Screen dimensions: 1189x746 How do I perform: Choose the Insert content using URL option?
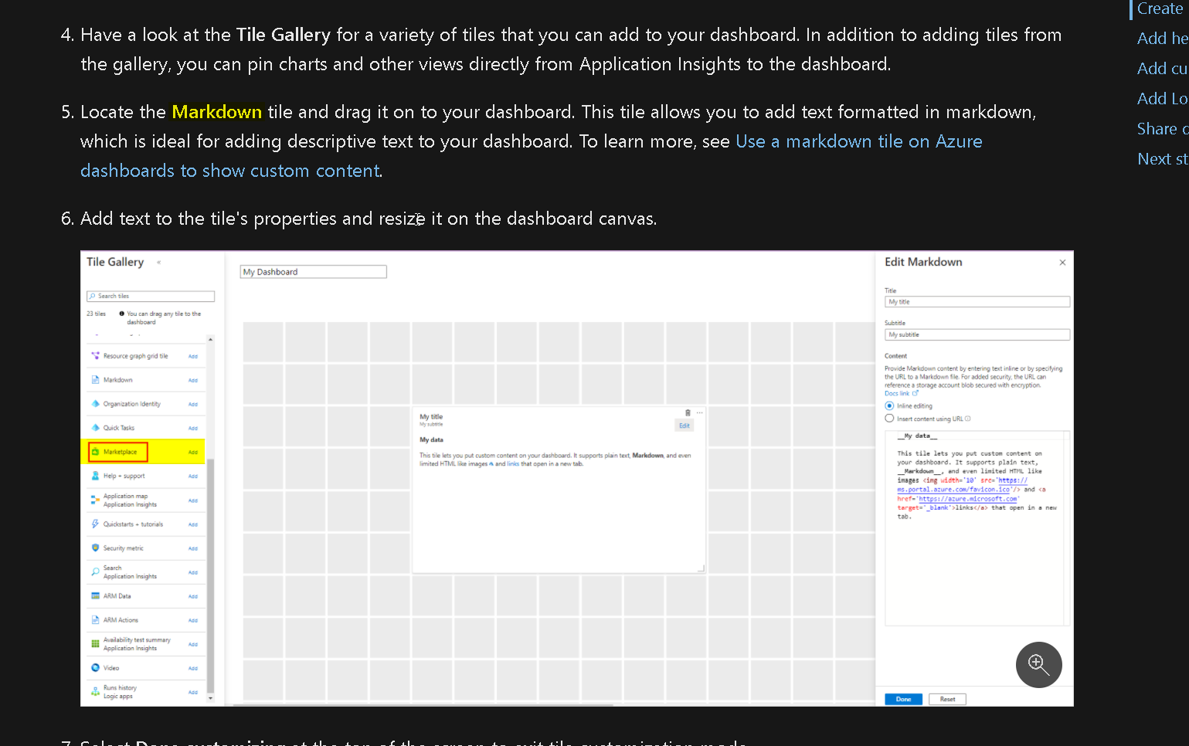[888, 418]
